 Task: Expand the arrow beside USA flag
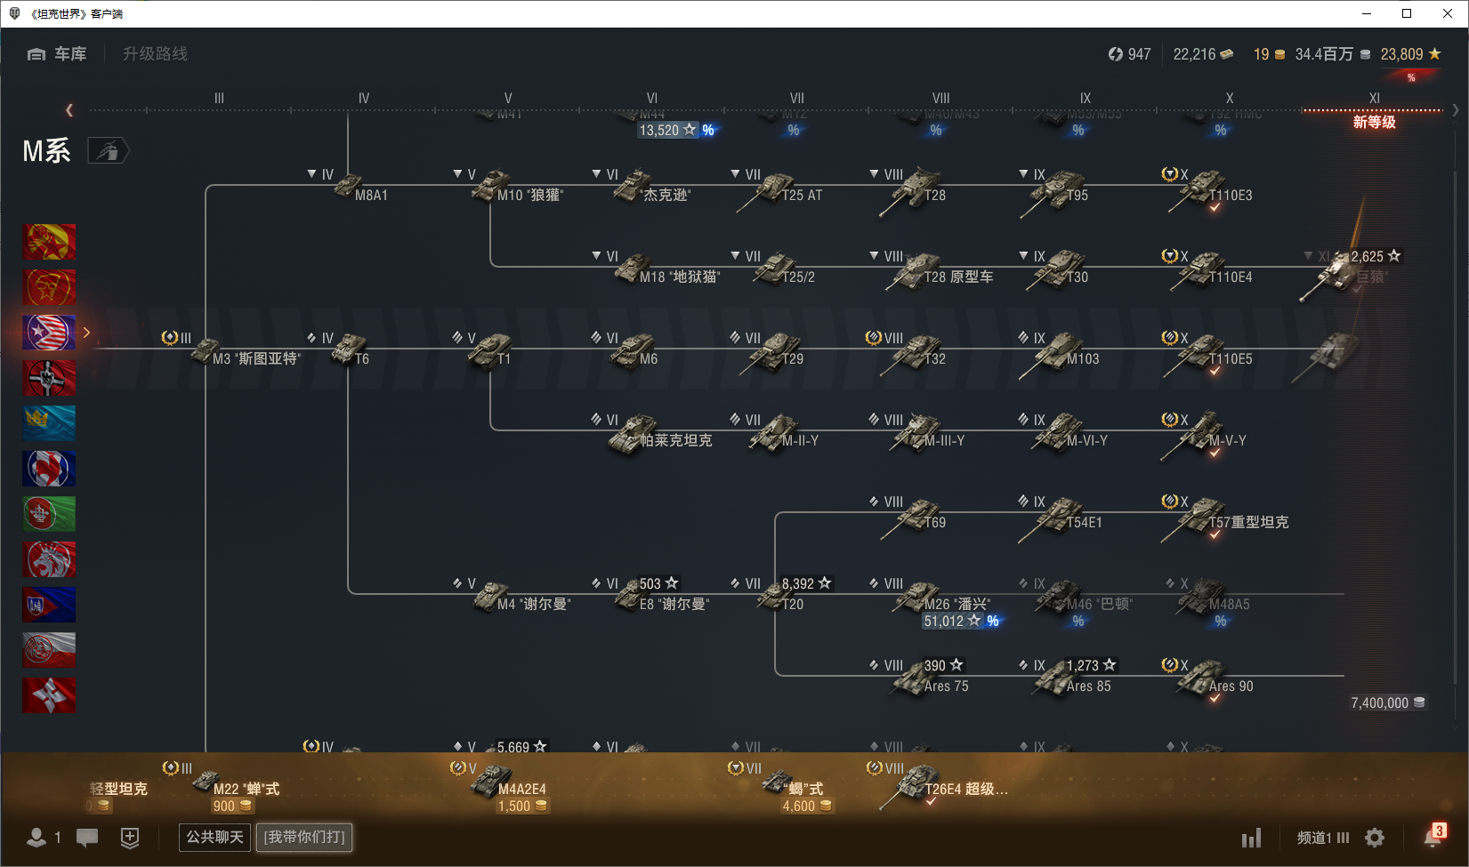86,333
